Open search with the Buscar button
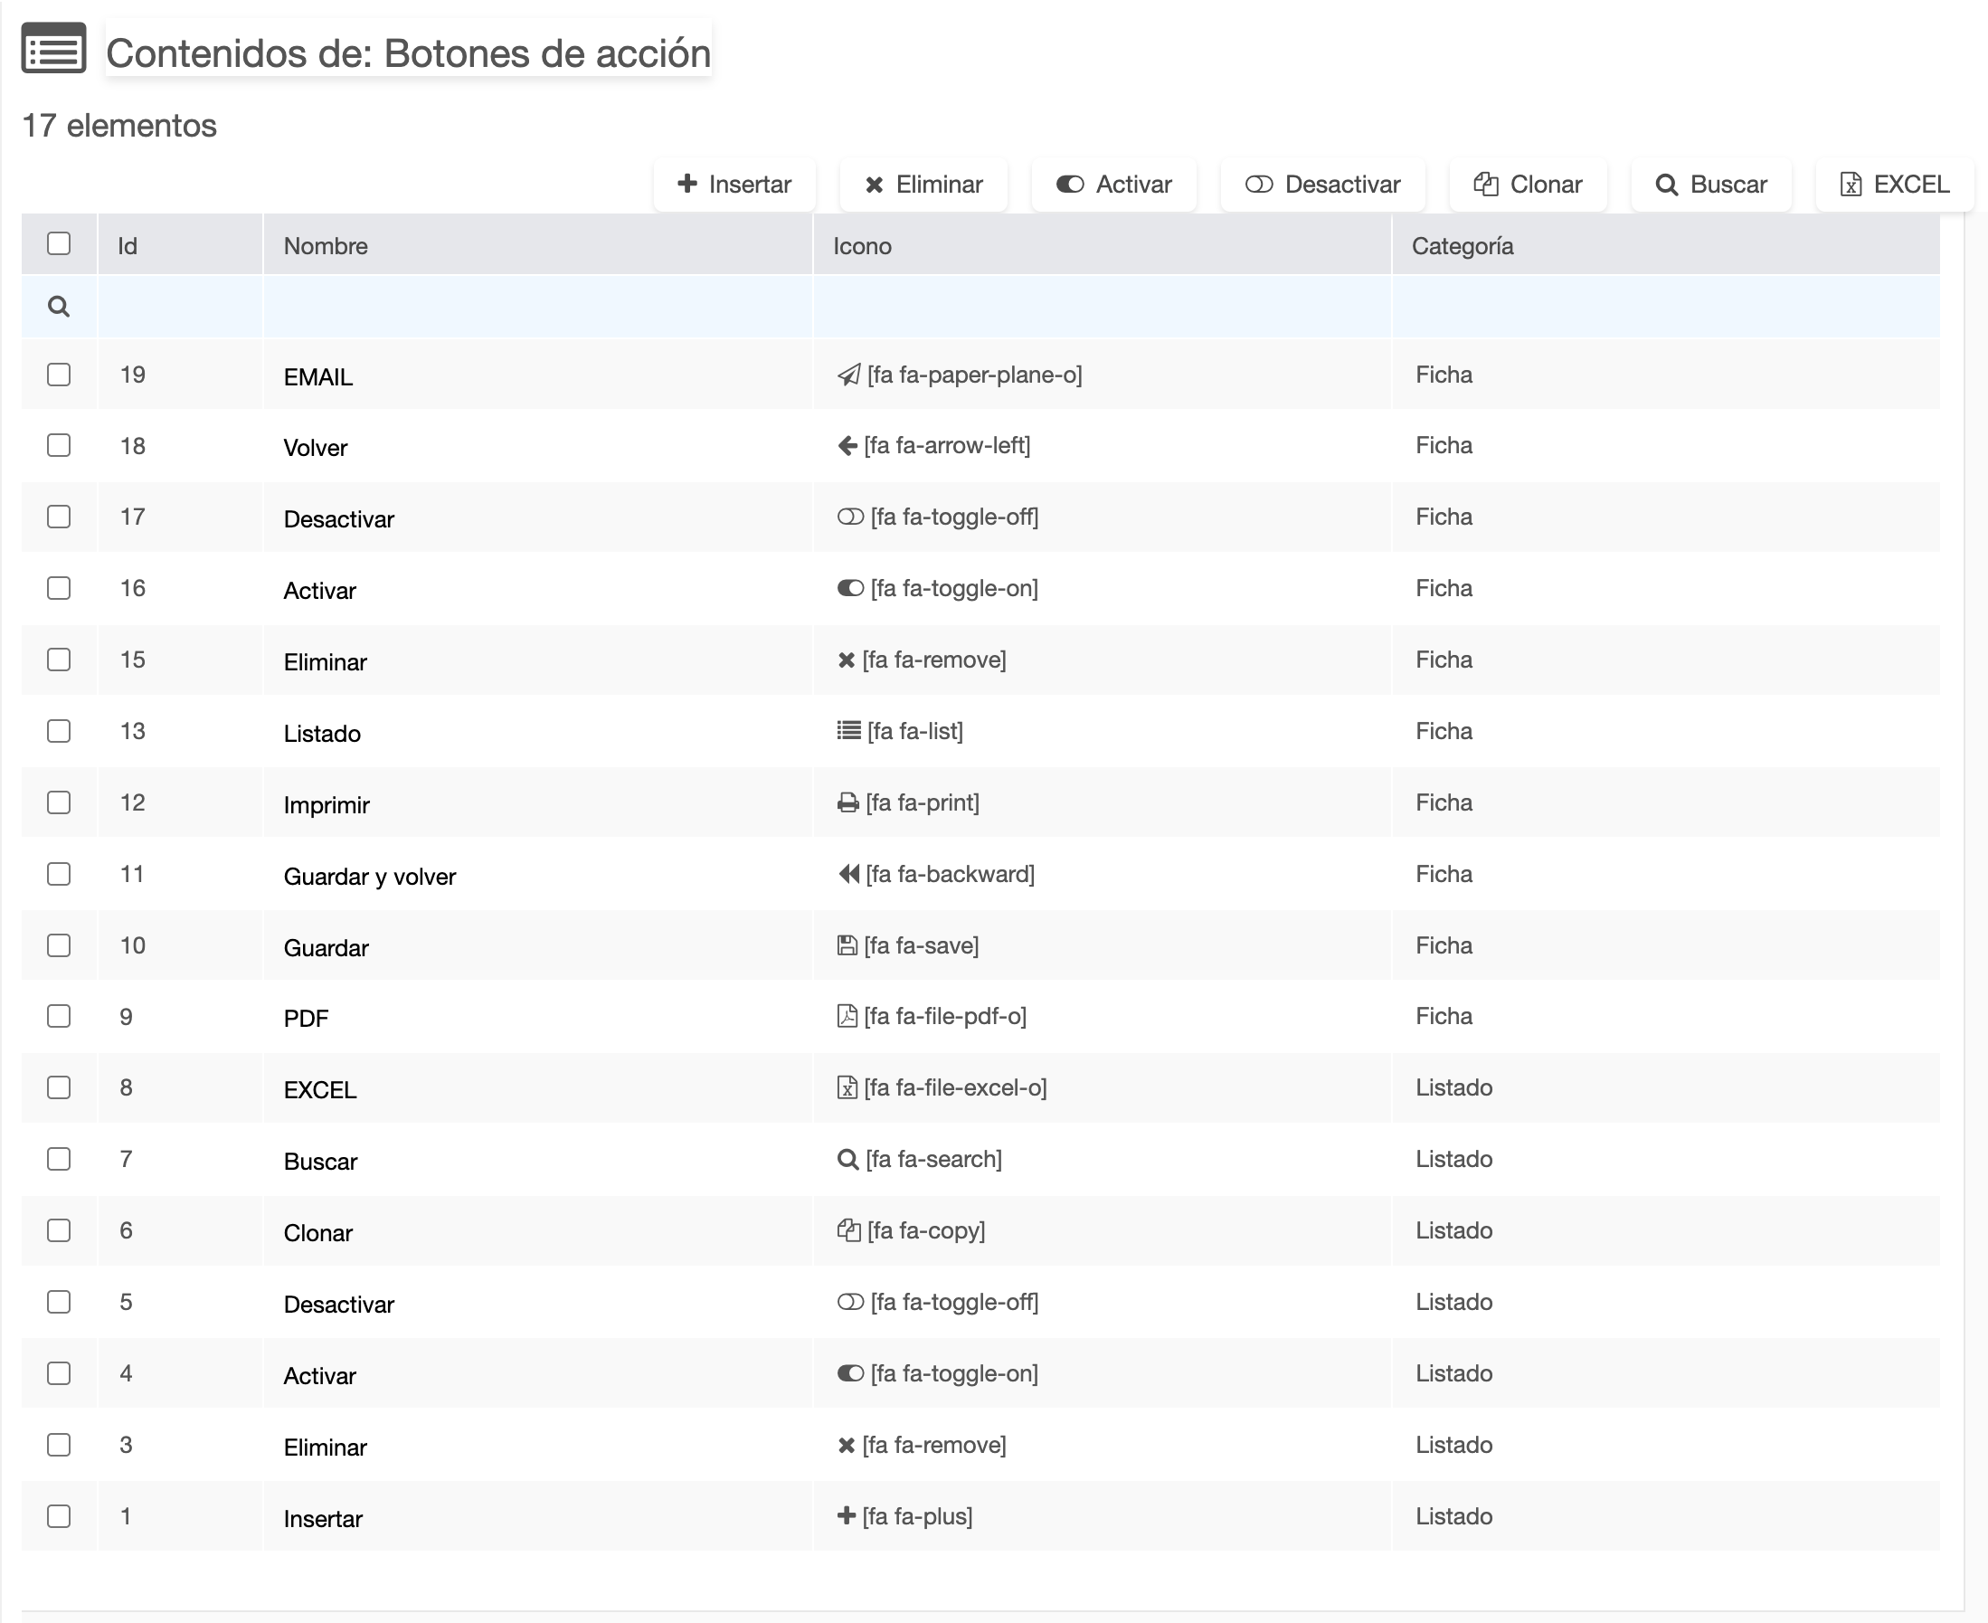The width and height of the screenshot is (1988, 1623). 1710,185
